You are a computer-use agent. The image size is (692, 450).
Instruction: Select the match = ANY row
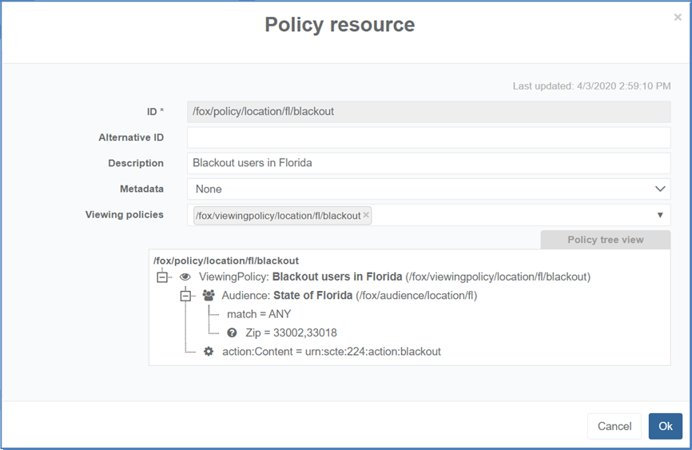pos(259,314)
